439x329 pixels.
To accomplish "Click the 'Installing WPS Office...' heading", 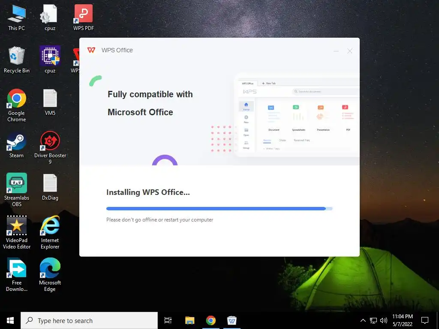I will (148, 192).
